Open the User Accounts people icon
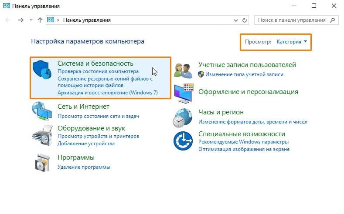Viewport: 344px width, 214px height. pyautogui.click(x=183, y=70)
